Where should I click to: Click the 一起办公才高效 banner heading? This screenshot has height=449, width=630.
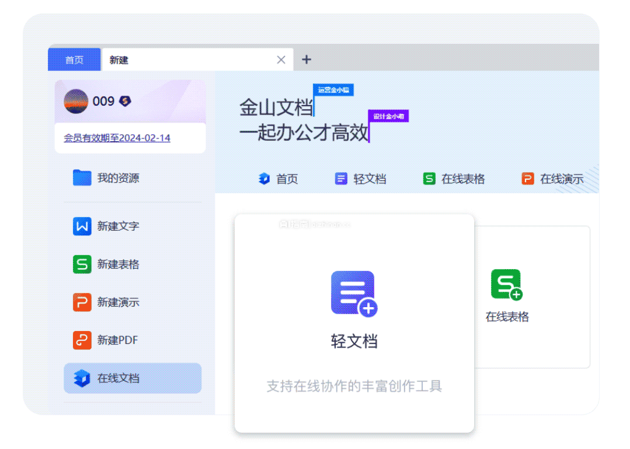coord(304,133)
